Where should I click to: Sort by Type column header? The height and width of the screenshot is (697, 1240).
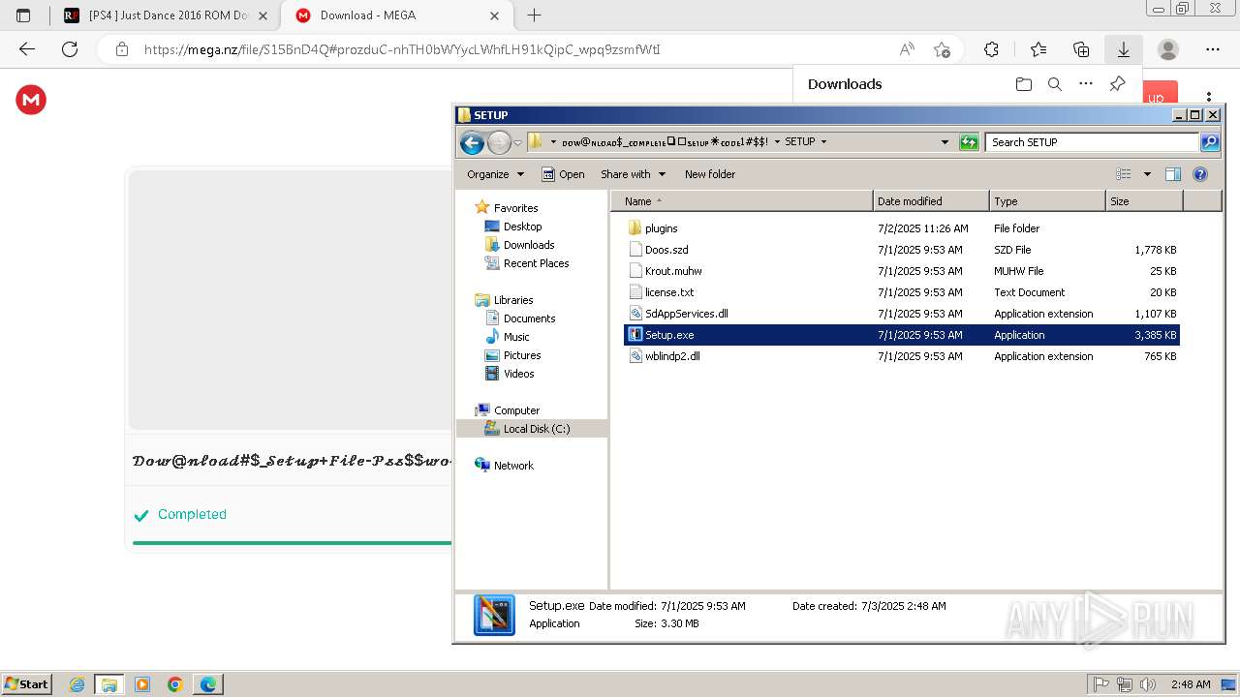click(1047, 201)
